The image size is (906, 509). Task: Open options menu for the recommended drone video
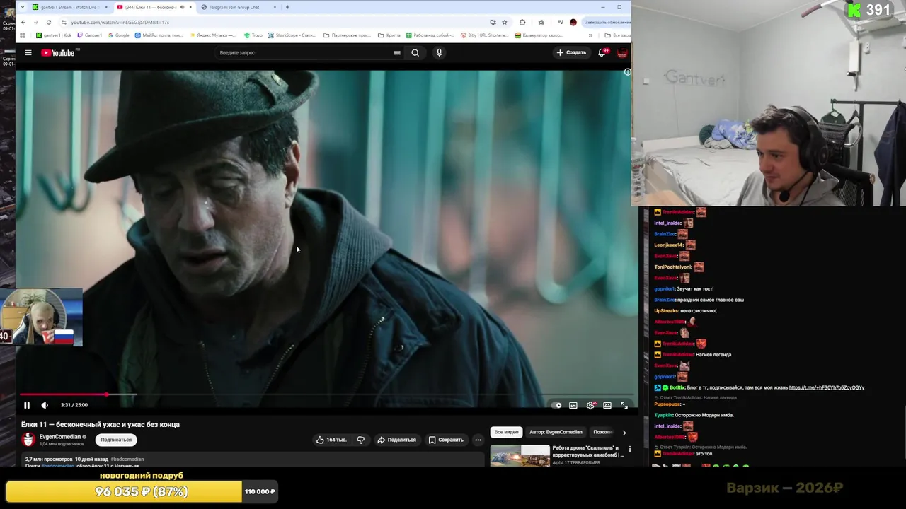pyautogui.click(x=630, y=449)
